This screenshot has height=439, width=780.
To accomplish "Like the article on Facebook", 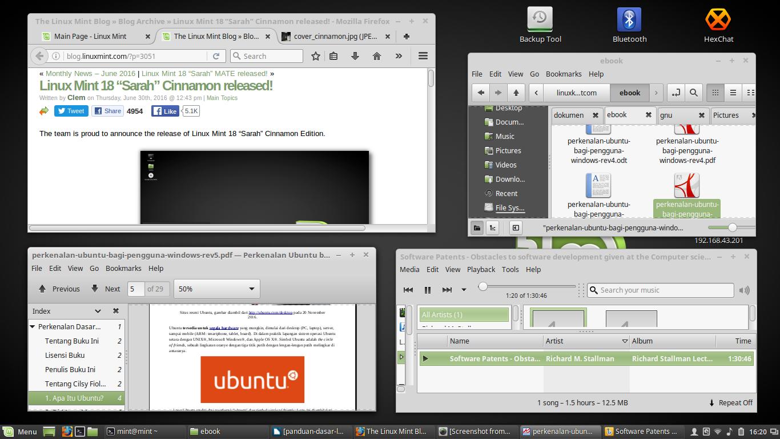I will click(166, 111).
